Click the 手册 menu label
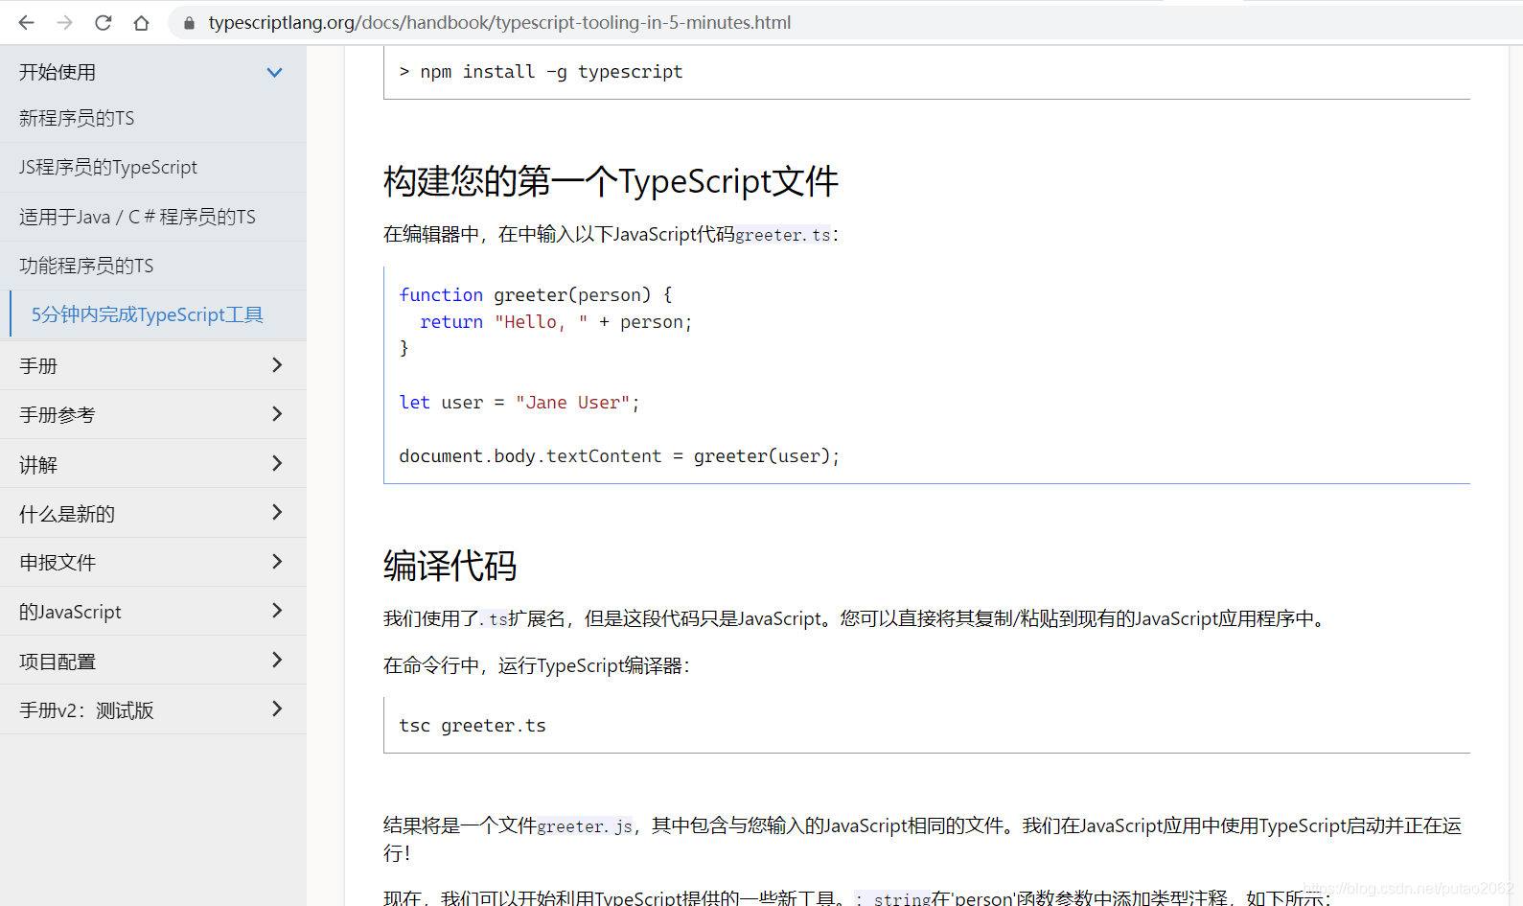The image size is (1523, 906). 38,366
